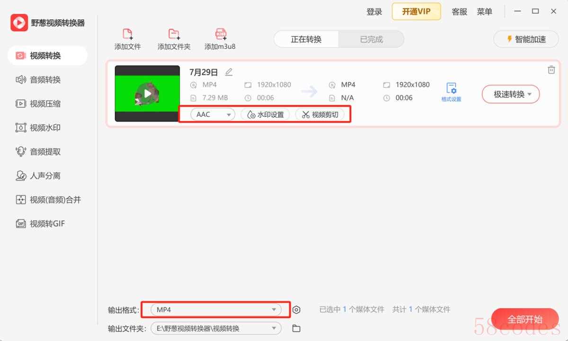Click the folder icon to browse output folder
Viewport: 568px width, 341px height.
click(x=296, y=328)
